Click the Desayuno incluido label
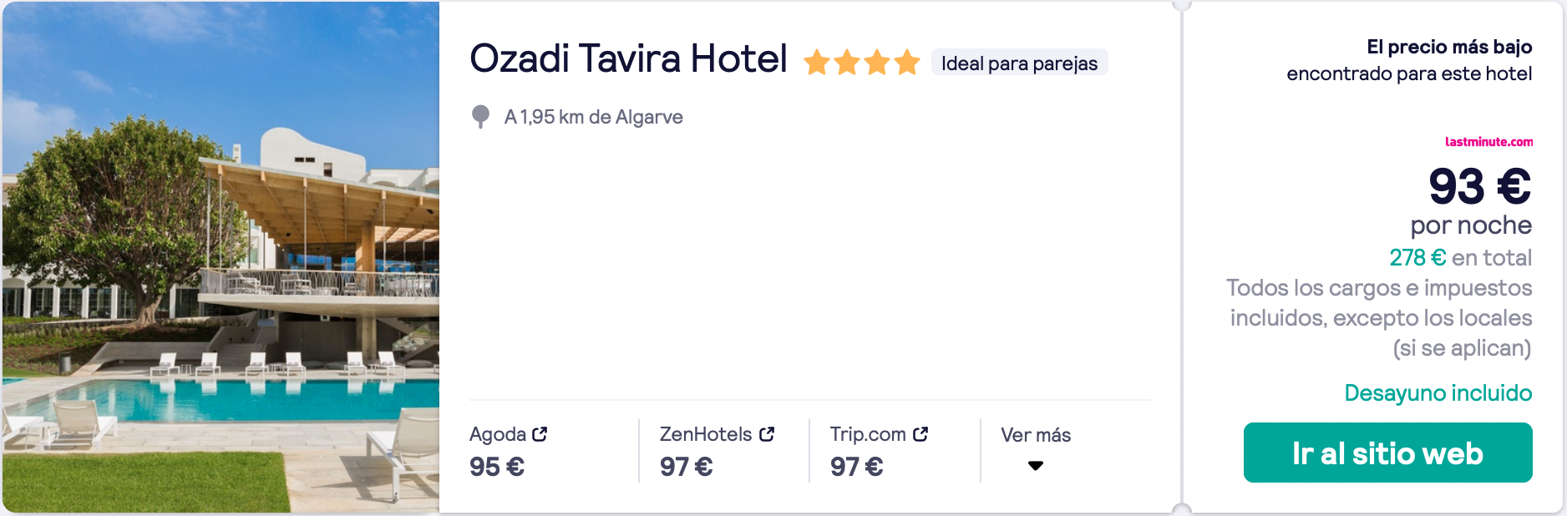Screen dimensions: 1567x516 (1438, 393)
